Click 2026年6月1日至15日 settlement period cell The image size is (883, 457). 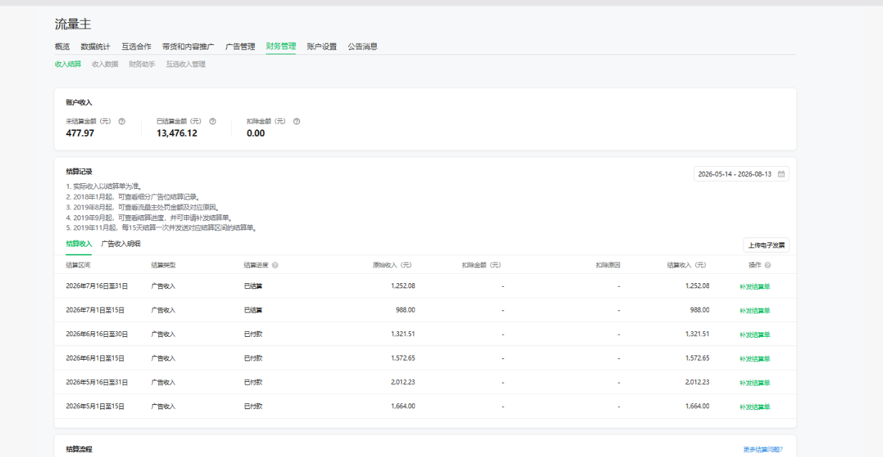95,358
